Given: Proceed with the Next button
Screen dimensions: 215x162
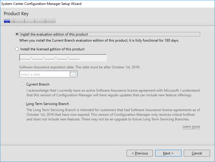Looking at the screenshot, I should 168,153.
